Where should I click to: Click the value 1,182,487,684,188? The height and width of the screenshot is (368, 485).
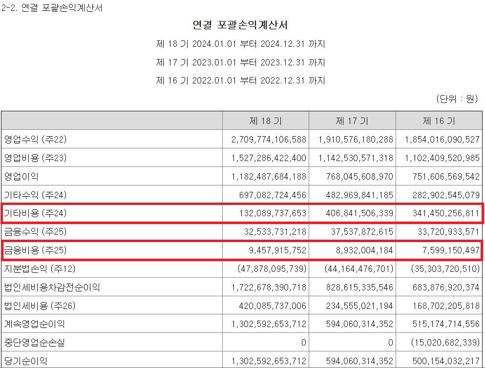tap(269, 177)
